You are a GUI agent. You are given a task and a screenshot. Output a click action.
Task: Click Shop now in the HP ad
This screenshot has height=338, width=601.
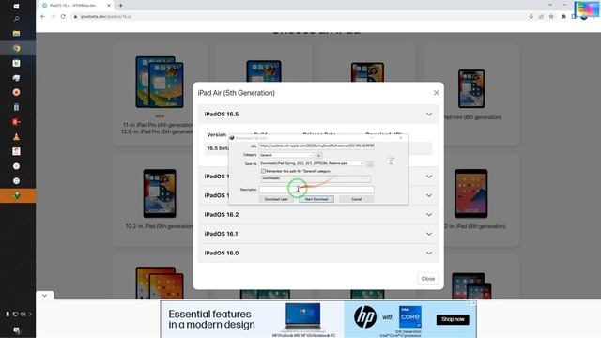coord(453,319)
